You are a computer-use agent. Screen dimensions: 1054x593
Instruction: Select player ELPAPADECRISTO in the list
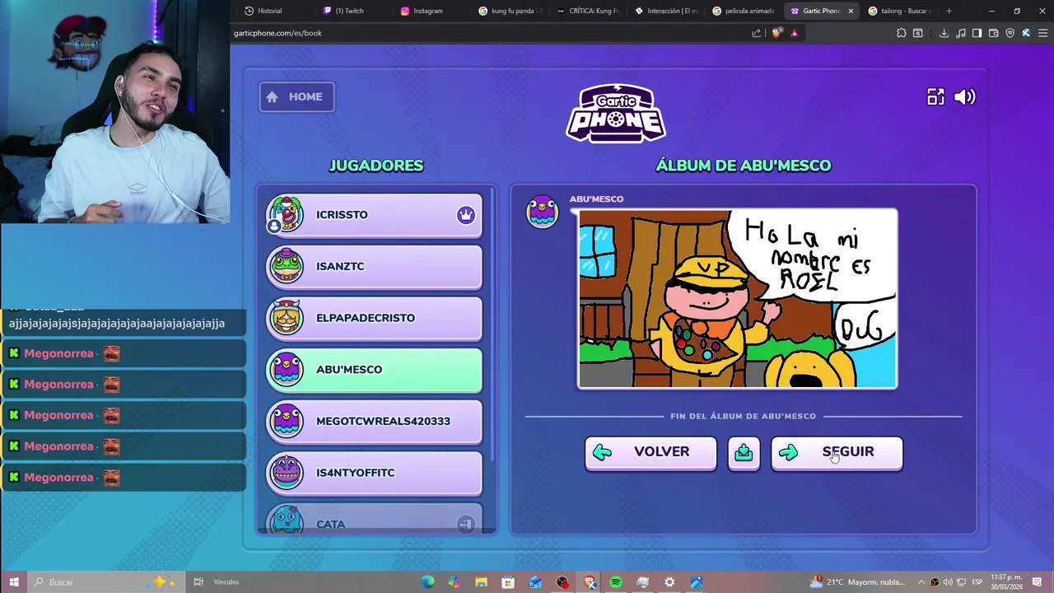coord(375,319)
